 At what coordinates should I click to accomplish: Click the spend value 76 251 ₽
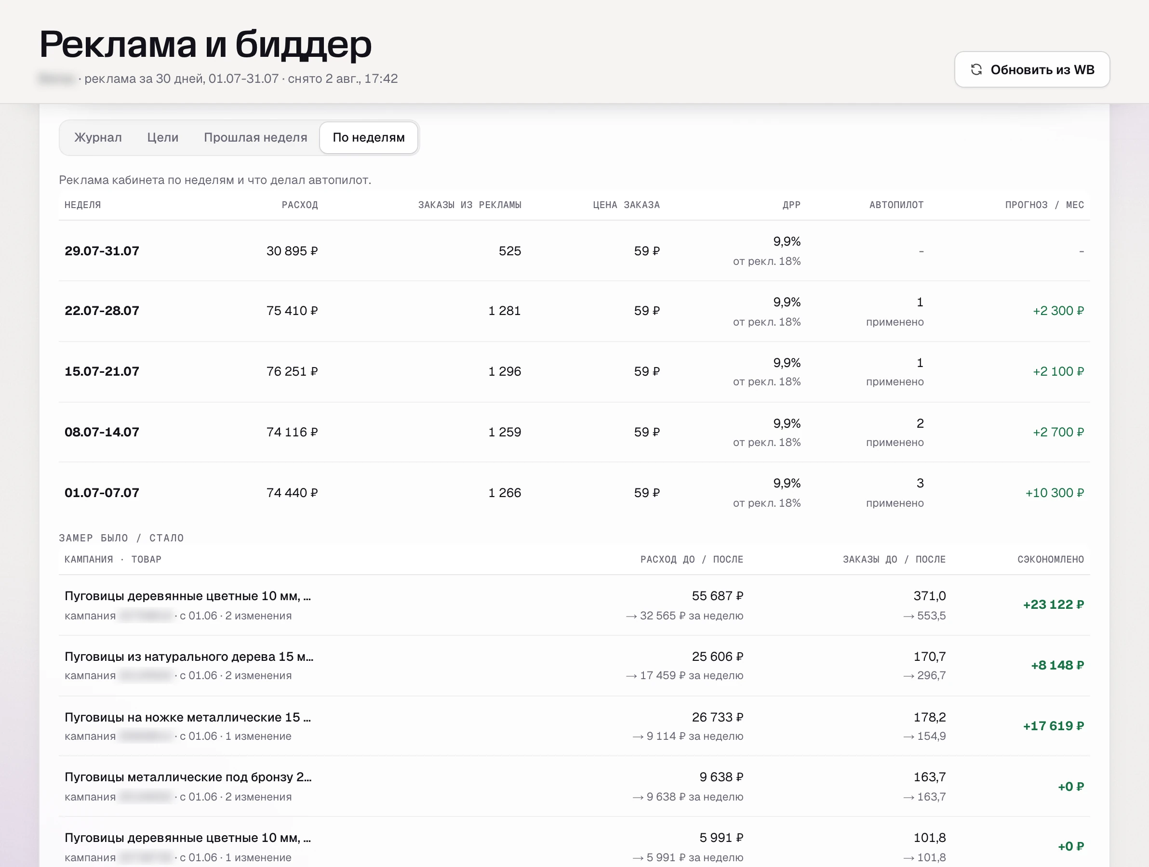pyautogui.click(x=292, y=372)
